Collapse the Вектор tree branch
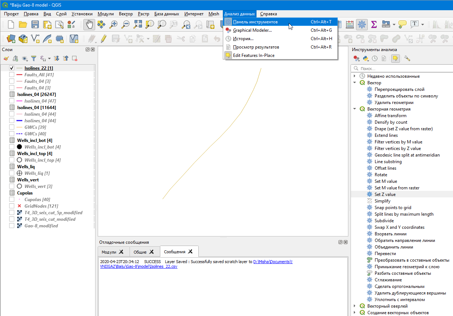 [354, 82]
